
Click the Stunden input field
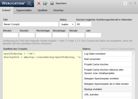click(27, 35)
